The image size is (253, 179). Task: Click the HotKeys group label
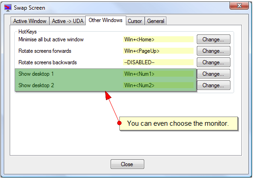(x=28, y=32)
